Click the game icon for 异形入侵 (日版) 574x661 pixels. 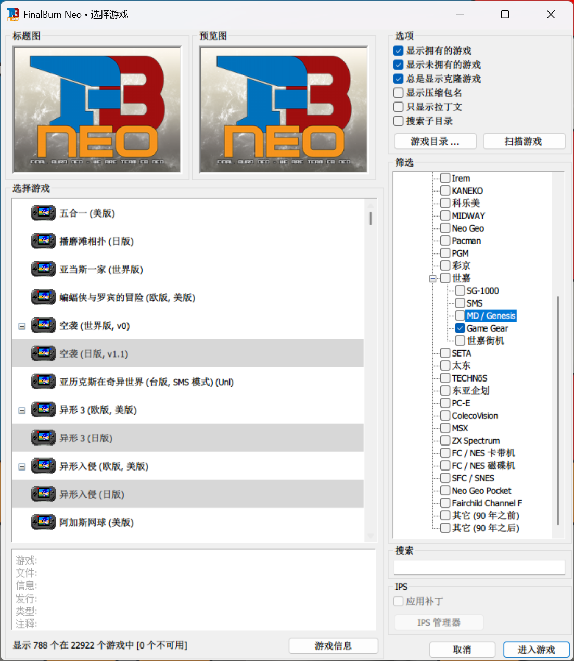pyautogui.click(x=43, y=494)
